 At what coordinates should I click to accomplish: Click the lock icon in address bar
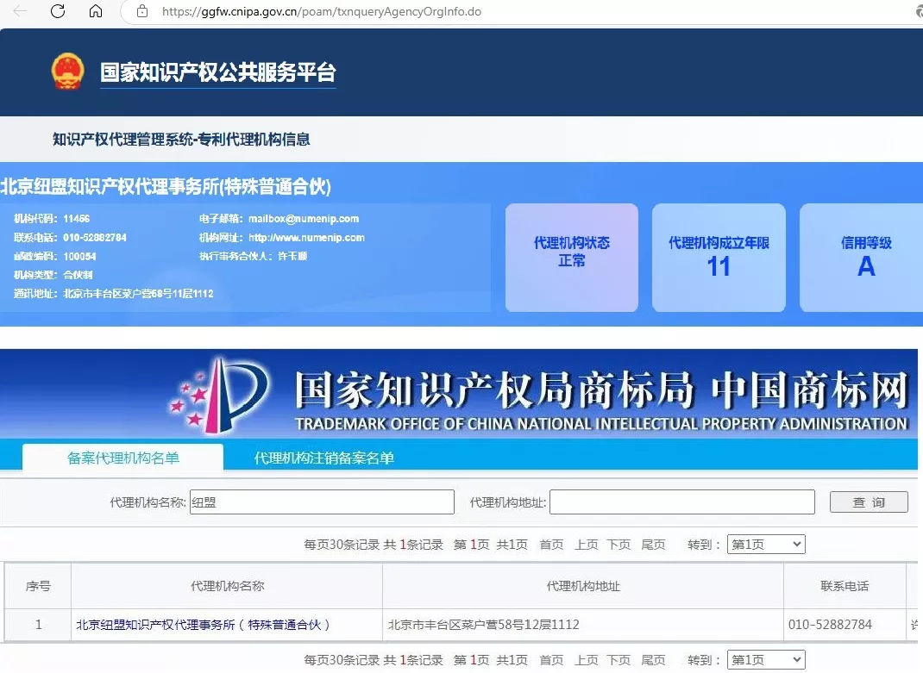coord(141,11)
